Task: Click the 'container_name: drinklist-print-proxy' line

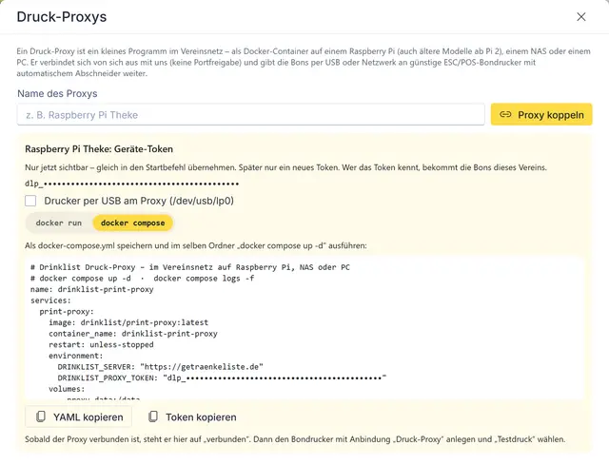Action: 133,334
